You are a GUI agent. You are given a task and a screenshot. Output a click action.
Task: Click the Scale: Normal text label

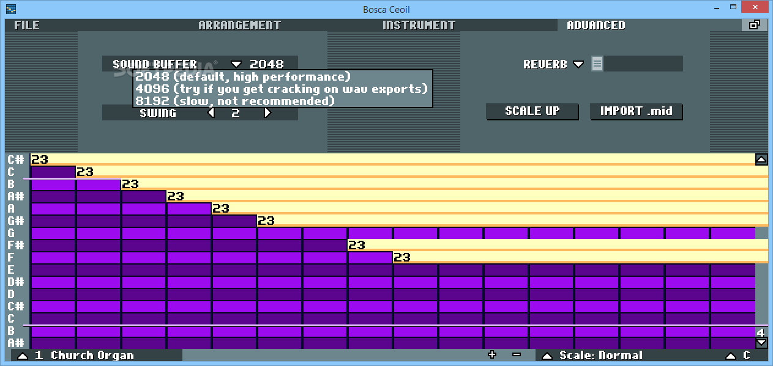coord(600,356)
